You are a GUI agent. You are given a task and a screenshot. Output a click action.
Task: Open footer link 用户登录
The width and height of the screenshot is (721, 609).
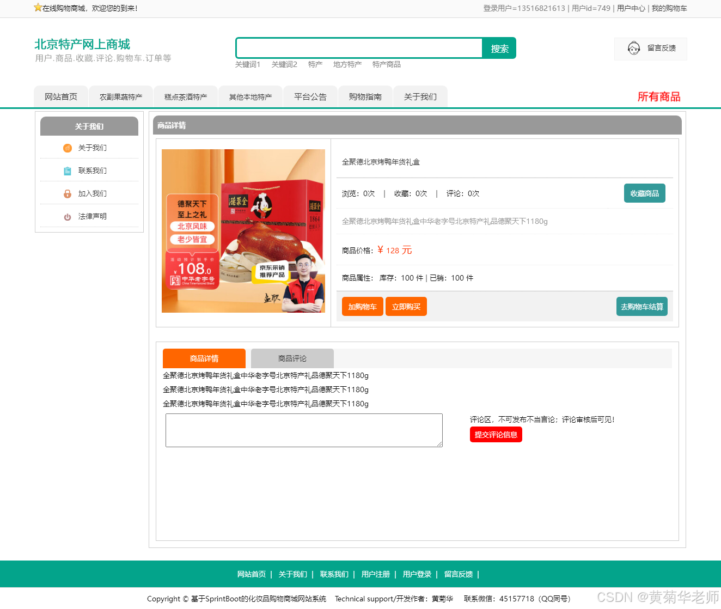pyautogui.click(x=417, y=574)
